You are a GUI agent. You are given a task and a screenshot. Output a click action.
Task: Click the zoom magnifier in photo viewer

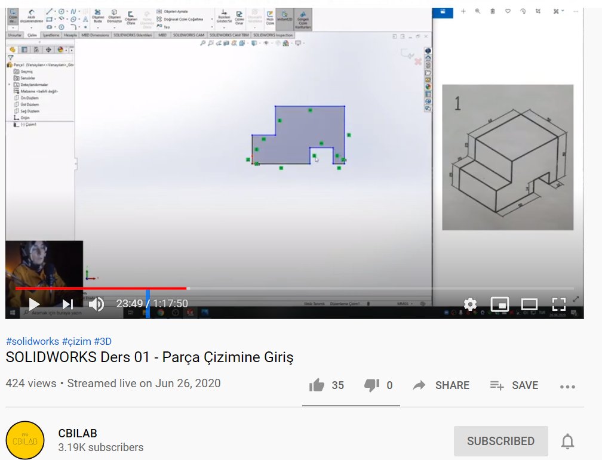pyautogui.click(x=478, y=11)
